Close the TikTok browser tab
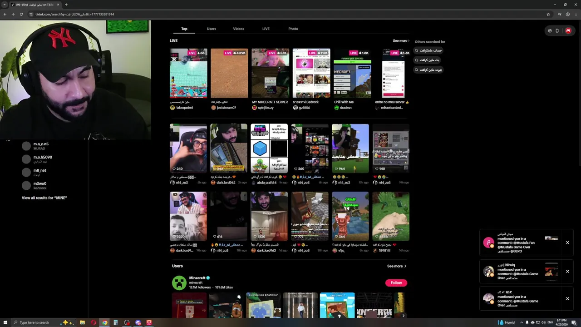581x327 pixels. [58, 5]
